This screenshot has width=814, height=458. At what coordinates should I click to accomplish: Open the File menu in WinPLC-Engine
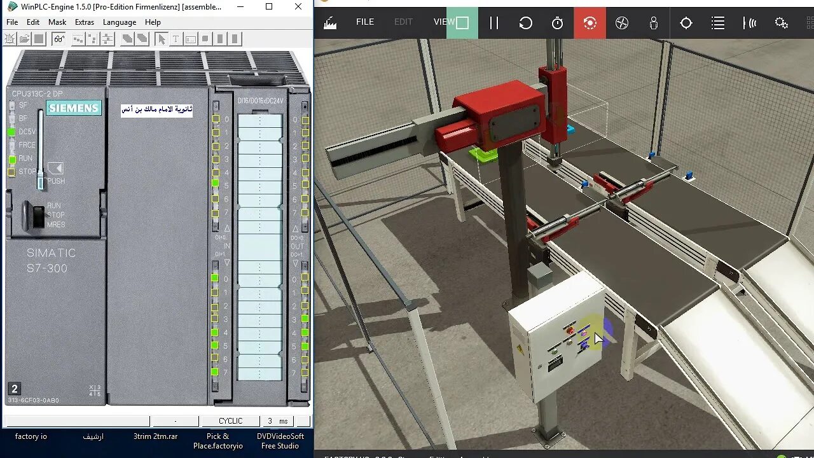coord(12,22)
